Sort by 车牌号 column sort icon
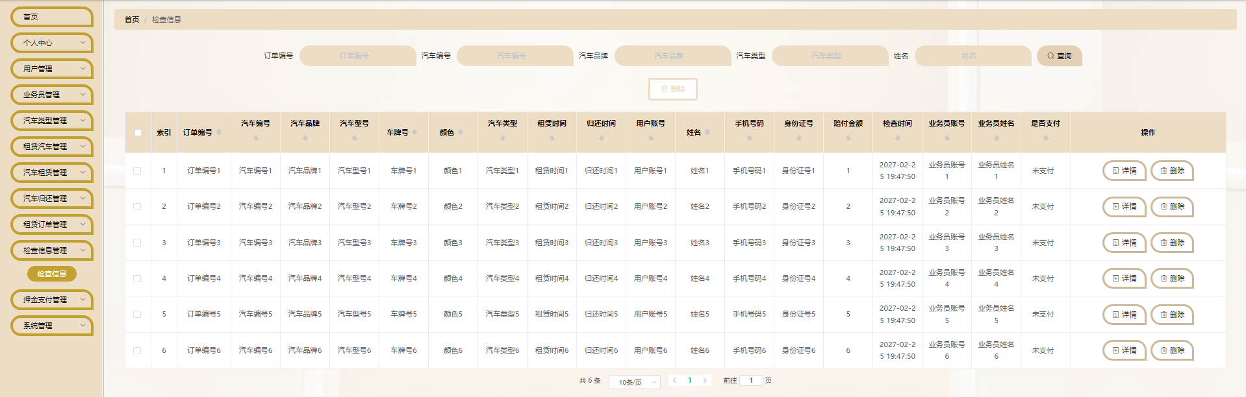The image size is (1246, 397). [414, 132]
